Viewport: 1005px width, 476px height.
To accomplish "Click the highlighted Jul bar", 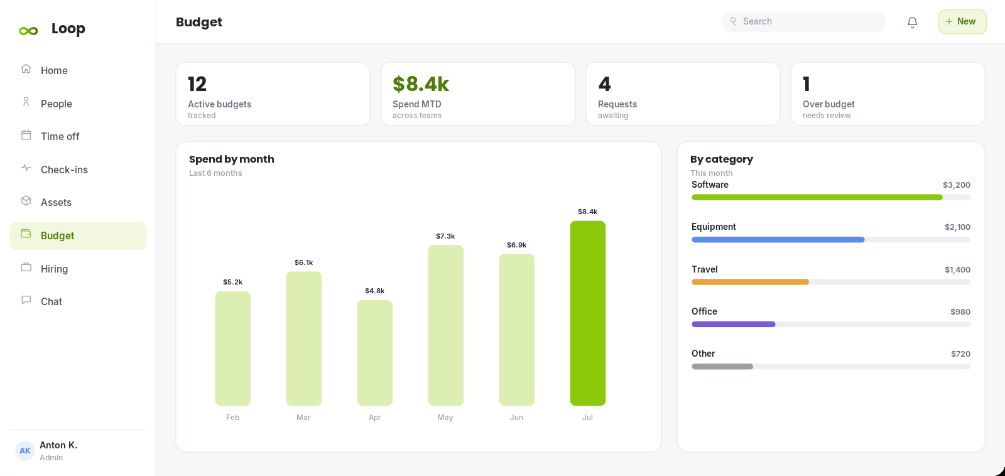I will point(587,313).
